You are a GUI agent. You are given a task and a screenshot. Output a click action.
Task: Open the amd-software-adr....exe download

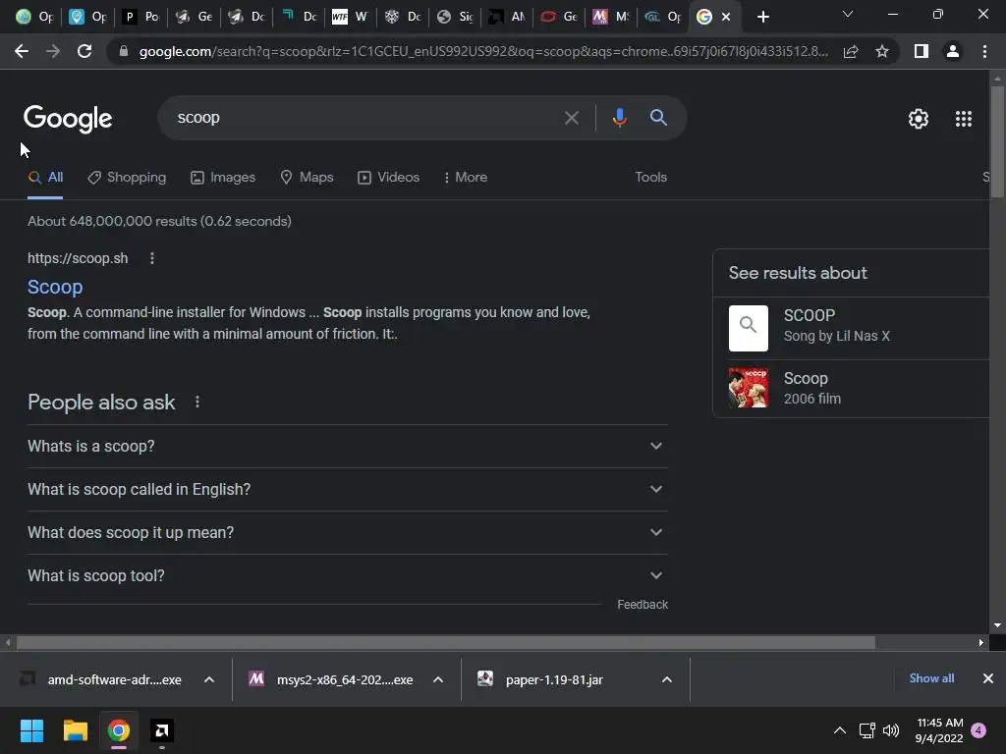tap(102, 679)
